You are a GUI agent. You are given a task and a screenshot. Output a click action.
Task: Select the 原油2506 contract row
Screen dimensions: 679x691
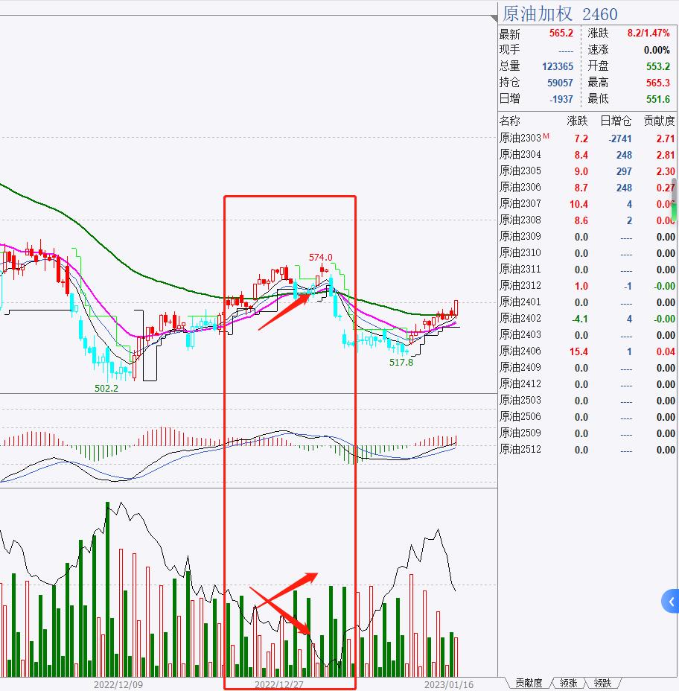(x=587, y=417)
